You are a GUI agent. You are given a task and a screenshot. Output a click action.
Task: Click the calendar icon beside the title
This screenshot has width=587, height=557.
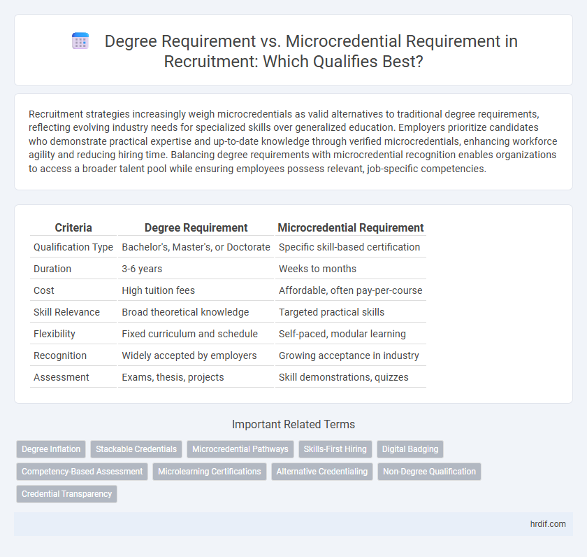(x=80, y=41)
